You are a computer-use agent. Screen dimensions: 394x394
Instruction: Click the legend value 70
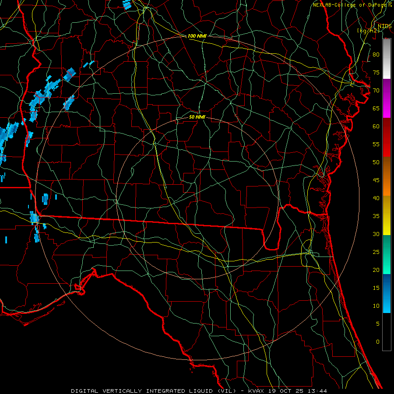click(376, 91)
